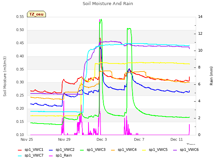Click the 0 rain axis tick label
The image size is (216, 162).
click(199, 135)
